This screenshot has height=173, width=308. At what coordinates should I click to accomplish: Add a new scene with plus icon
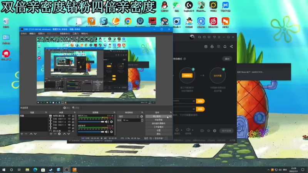[22, 134]
